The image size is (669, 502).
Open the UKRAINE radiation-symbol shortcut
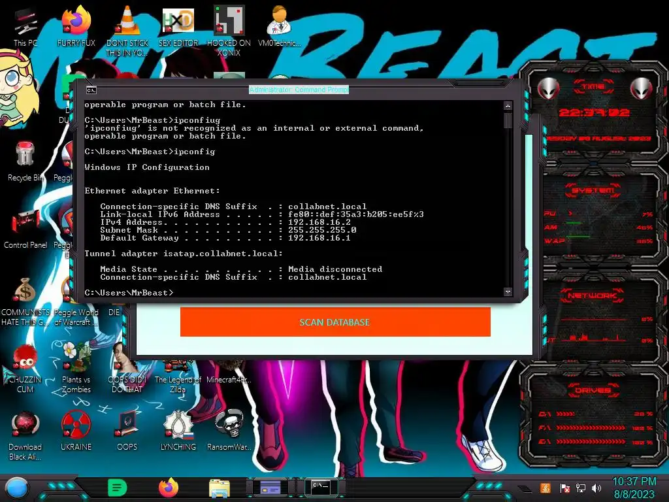[x=76, y=430]
